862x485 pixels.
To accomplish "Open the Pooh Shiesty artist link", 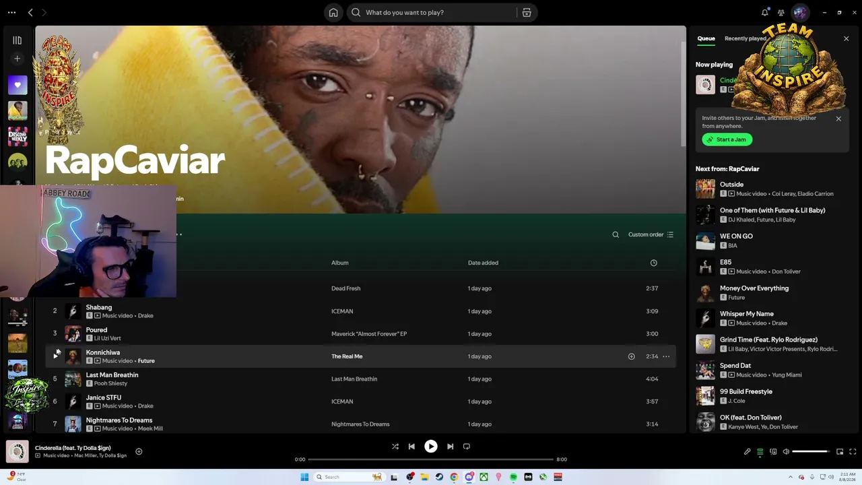I will (x=110, y=383).
